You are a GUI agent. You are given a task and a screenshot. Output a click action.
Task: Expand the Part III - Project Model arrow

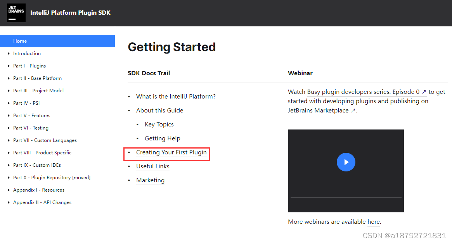tap(9, 91)
